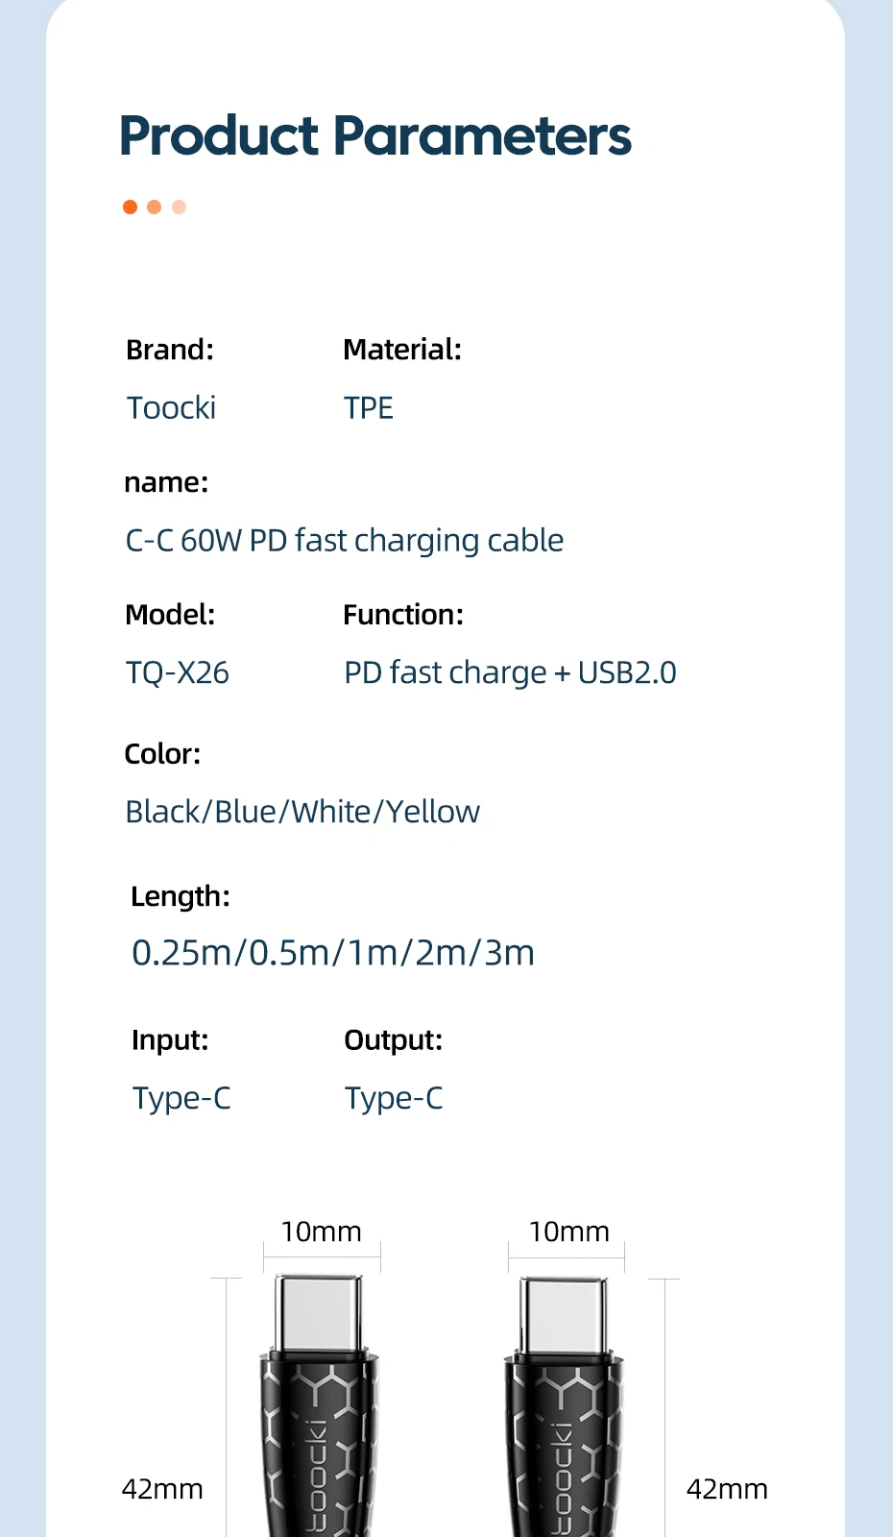The width and height of the screenshot is (893, 1537).
Task: Click the 42mm label on the left side
Action: (162, 1489)
